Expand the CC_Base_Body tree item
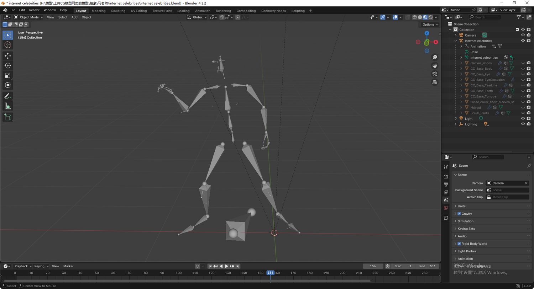Viewport: 534px width, 289px height. click(x=461, y=69)
